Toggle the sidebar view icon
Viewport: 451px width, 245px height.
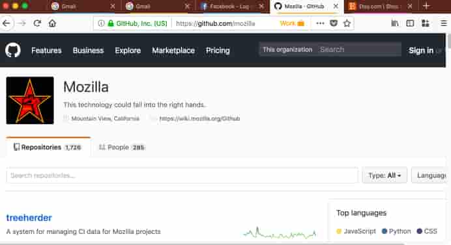[410, 23]
